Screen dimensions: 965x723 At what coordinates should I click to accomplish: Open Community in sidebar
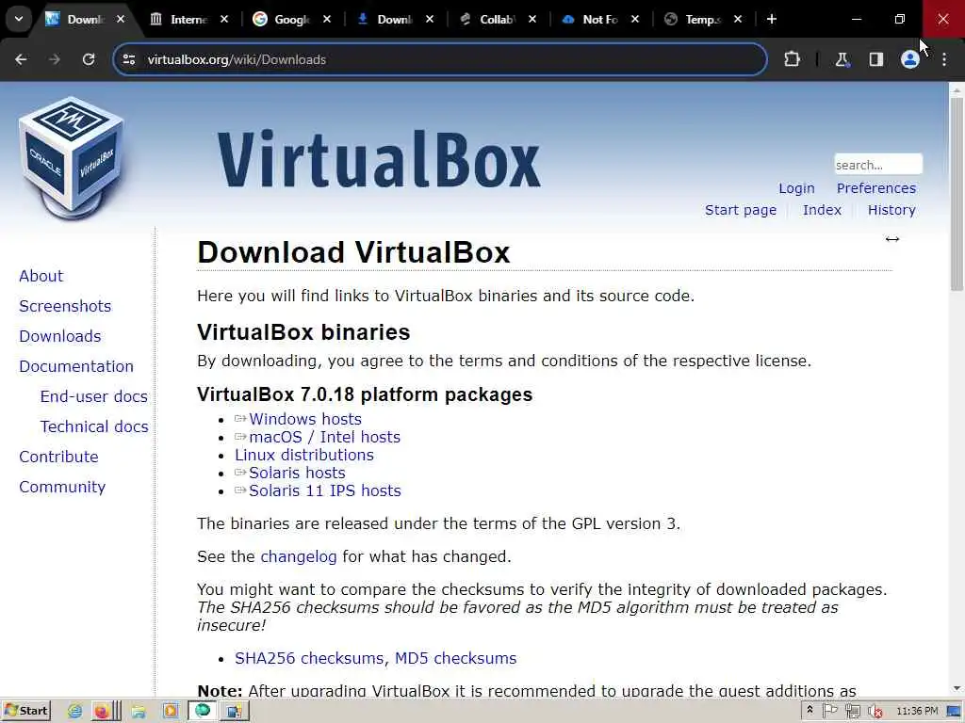coord(62,487)
